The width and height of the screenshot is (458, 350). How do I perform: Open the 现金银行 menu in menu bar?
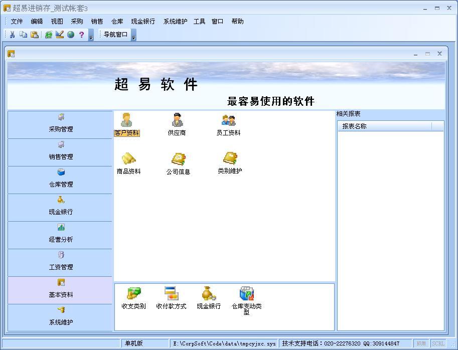143,21
